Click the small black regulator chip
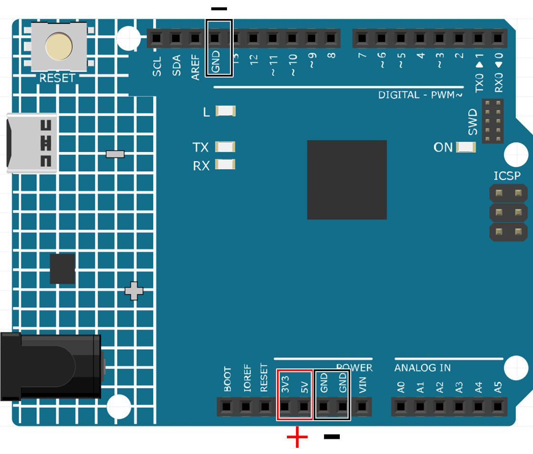The height and width of the screenshot is (454, 533). (62, 269)
